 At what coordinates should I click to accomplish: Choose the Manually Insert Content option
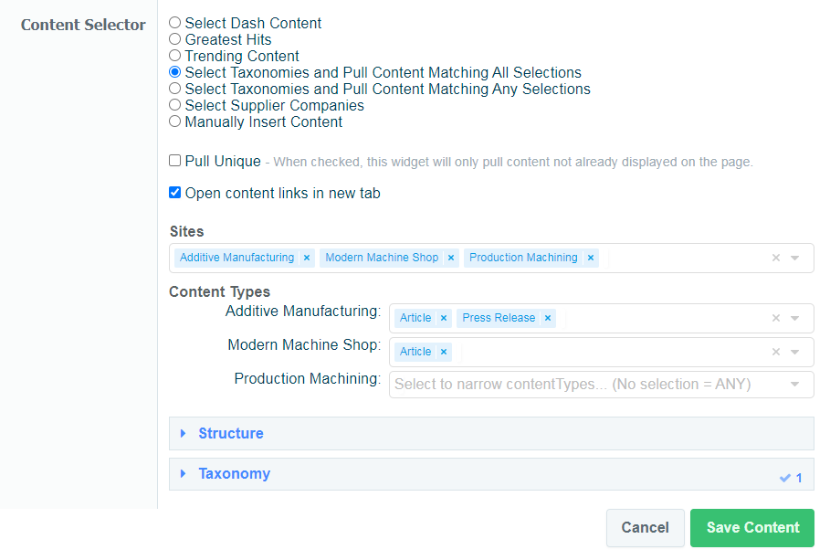pyautogui.click(x=175, y=122)
